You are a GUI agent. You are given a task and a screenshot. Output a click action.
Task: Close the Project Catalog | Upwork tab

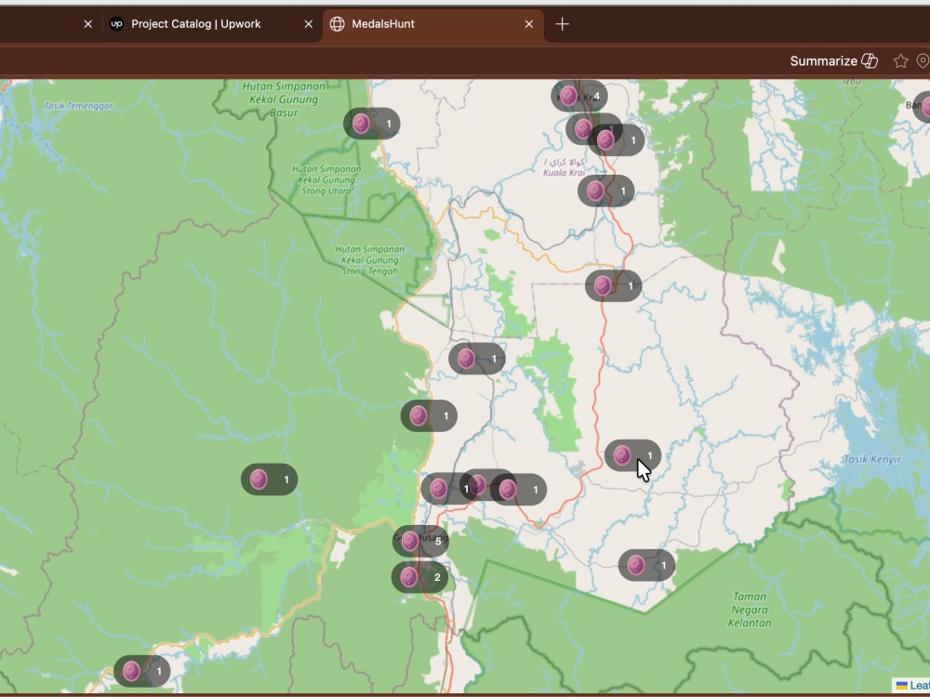[309, 24]
